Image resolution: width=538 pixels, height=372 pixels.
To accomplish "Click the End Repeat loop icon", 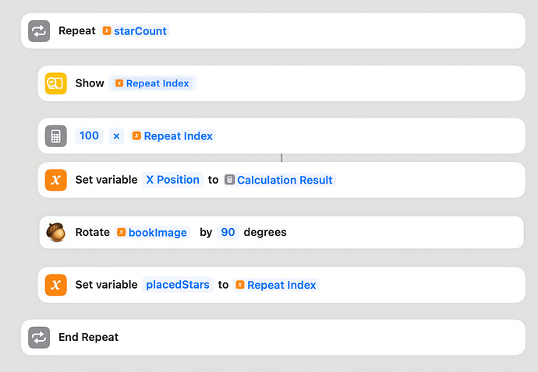I will (39, 338).
